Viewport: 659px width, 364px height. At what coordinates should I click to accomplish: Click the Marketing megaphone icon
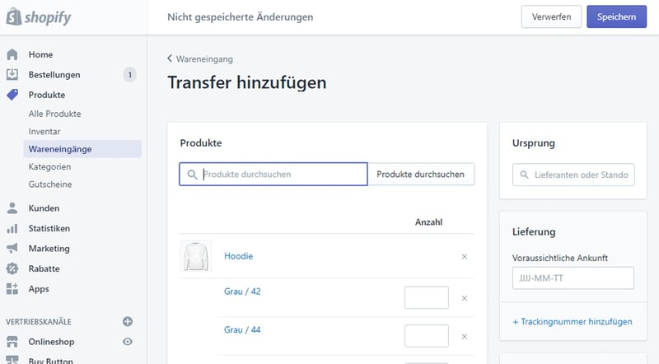12,249
